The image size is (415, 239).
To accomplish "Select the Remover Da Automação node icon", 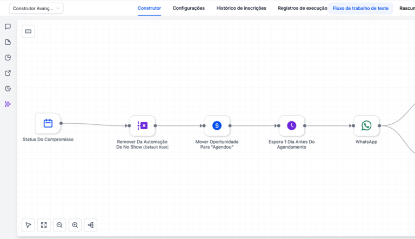I will [x=142, y=125].
